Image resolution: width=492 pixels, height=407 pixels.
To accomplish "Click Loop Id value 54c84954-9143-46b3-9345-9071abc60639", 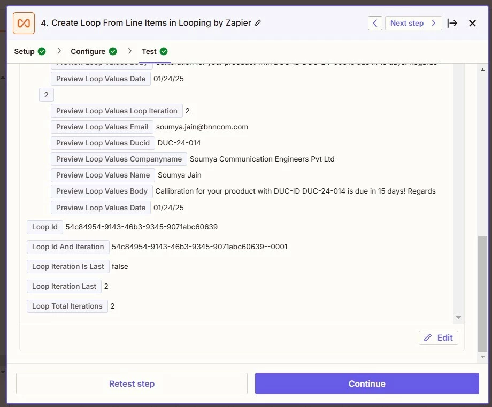I will [x=142, y=227].
